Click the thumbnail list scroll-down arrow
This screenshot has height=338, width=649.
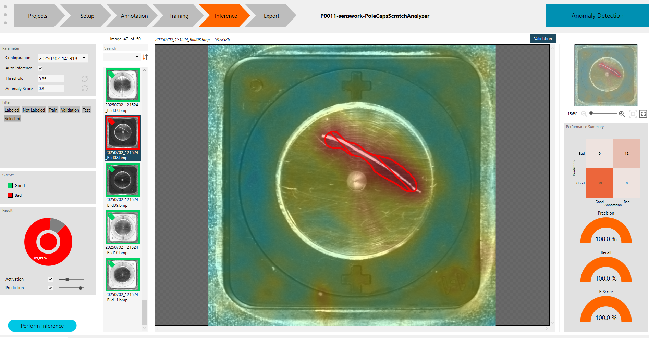tap(145, 328)
